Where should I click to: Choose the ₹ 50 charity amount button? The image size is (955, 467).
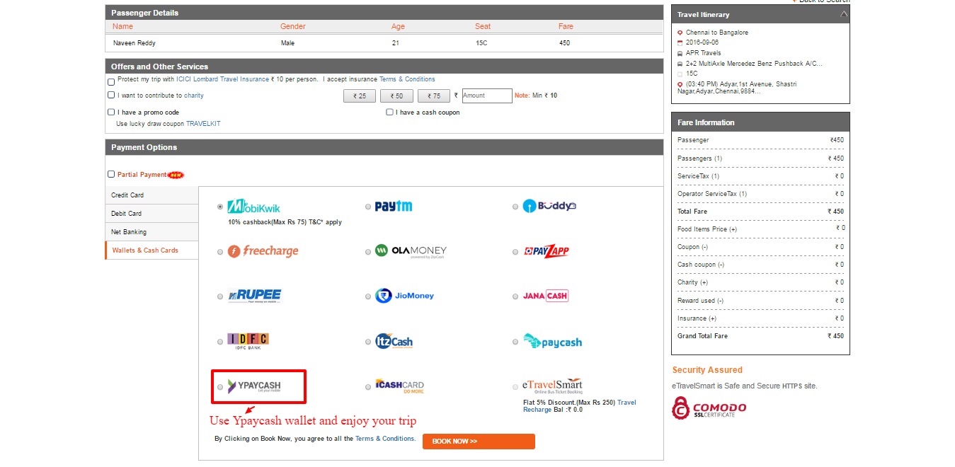coord(396,96)
